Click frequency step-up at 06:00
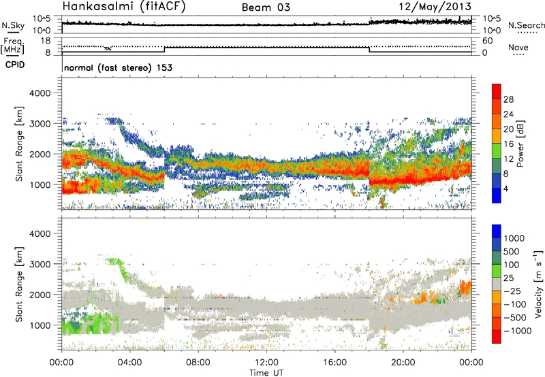Screen dimensions: 545x377 click(x=164, y=50)
